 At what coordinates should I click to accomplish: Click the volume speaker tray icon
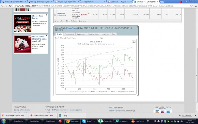point(182,121)
